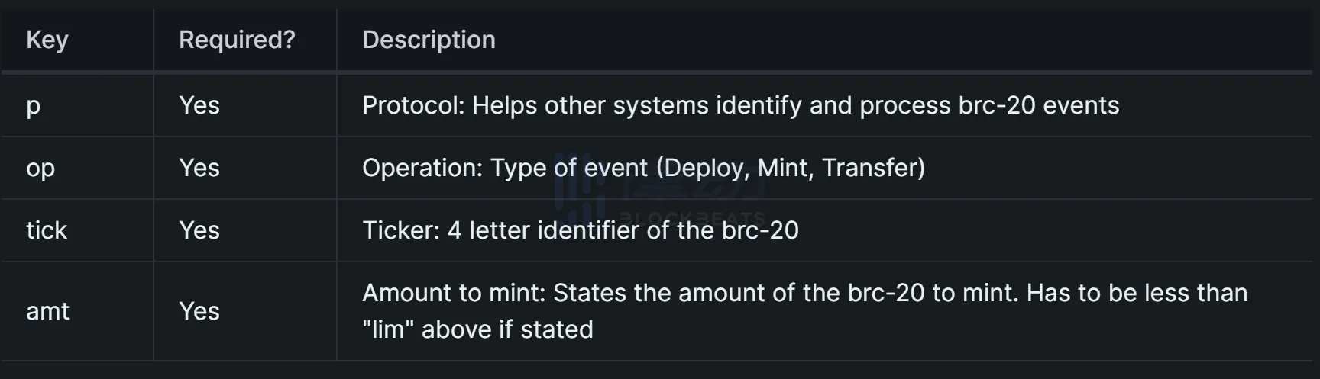This screenshot has width=1320, height=379.
Task: Click the Required? column header
Action: tap(237, 40)
